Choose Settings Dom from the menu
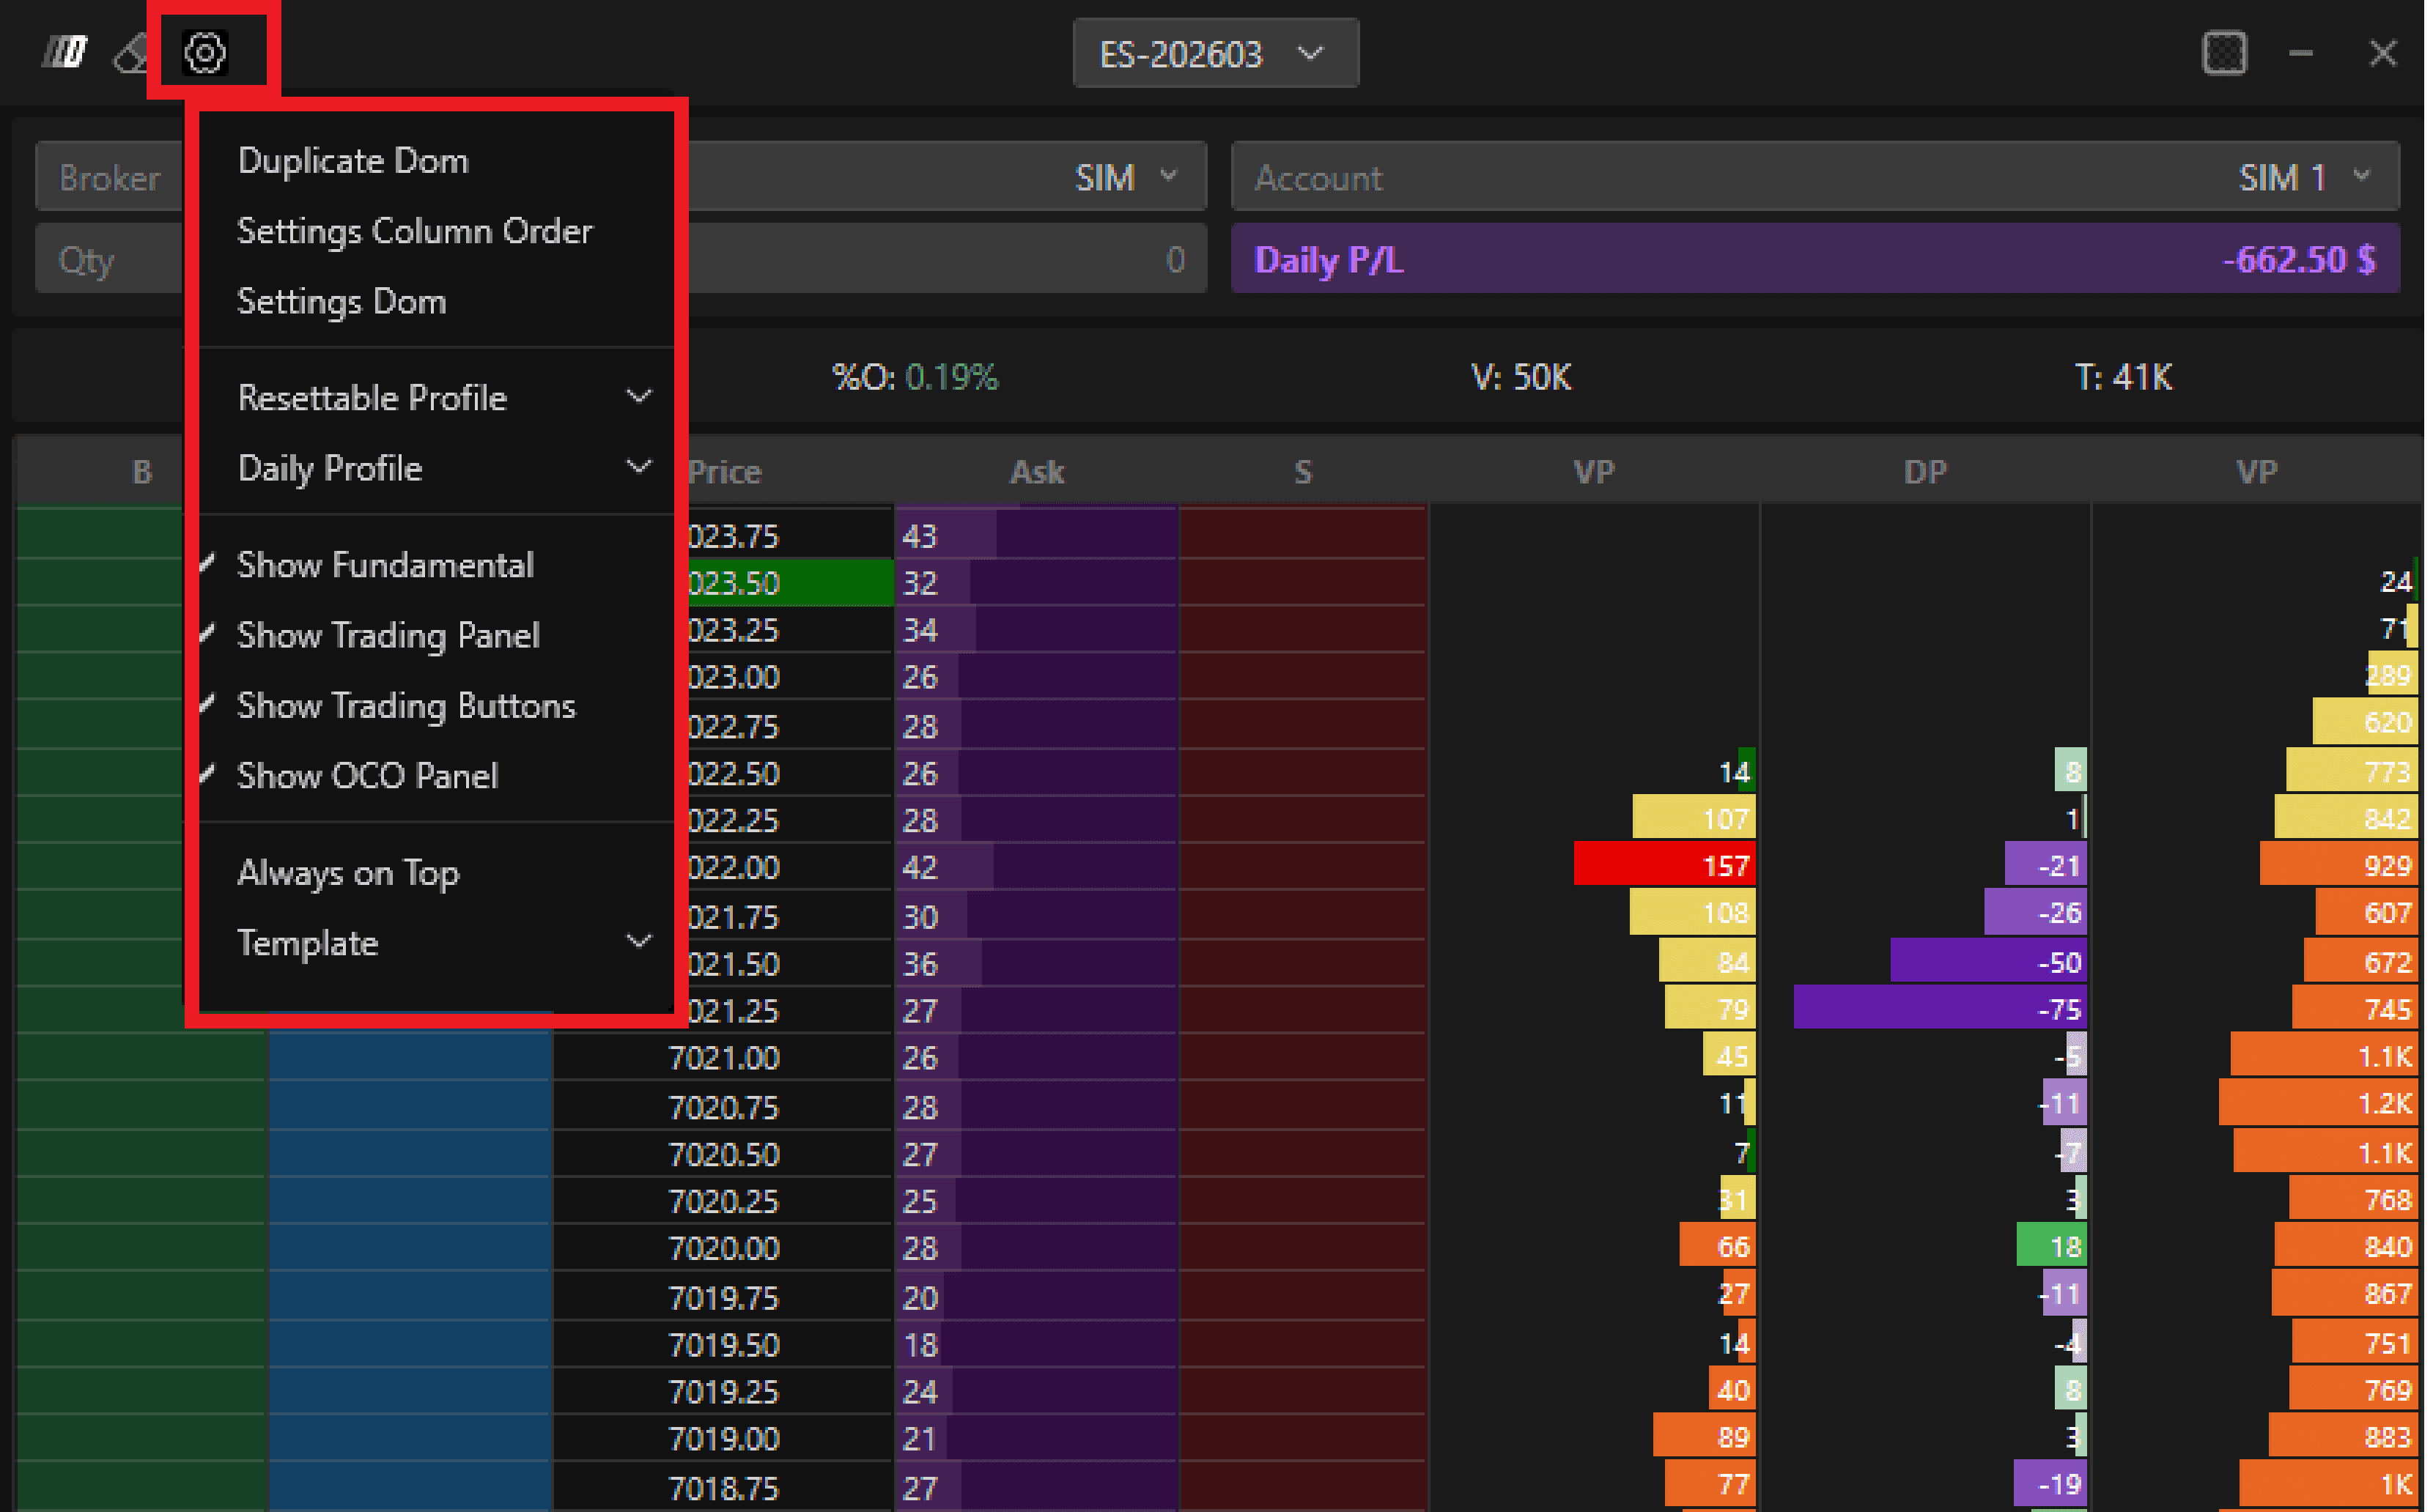The image size is (2433, 1512). pos(341,301)
